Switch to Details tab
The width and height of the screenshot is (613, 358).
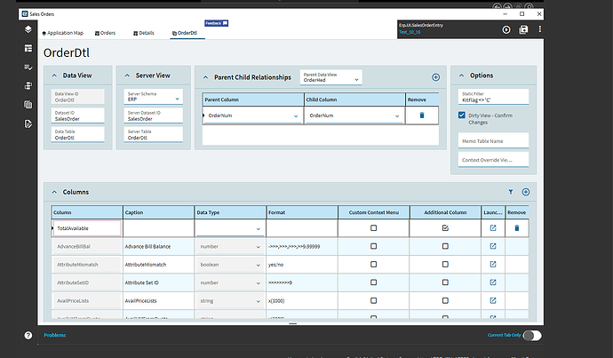[x=144, y=33]
